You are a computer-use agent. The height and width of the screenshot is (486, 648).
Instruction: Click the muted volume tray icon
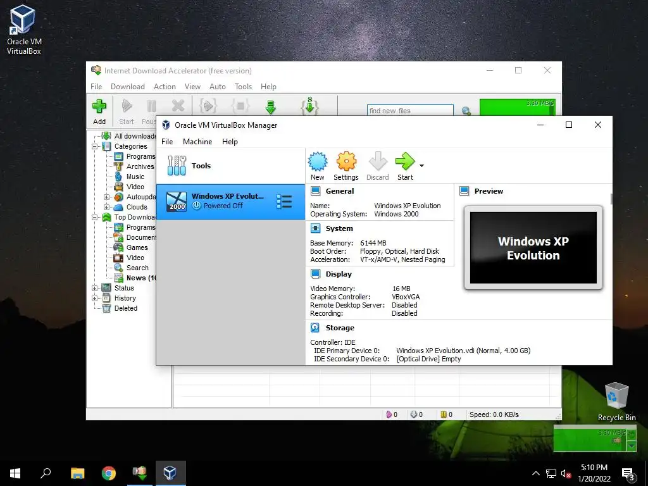click(566, 473)
